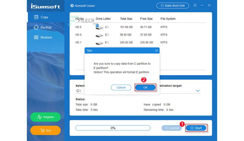Select the C:\ Windows drive icon

click(99, 27)
